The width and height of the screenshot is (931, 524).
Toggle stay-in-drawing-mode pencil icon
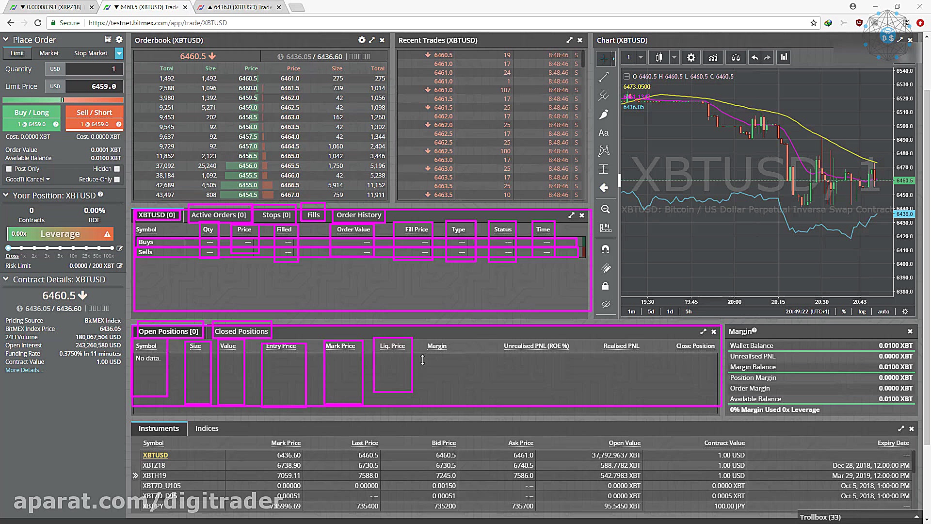(605, 268)
